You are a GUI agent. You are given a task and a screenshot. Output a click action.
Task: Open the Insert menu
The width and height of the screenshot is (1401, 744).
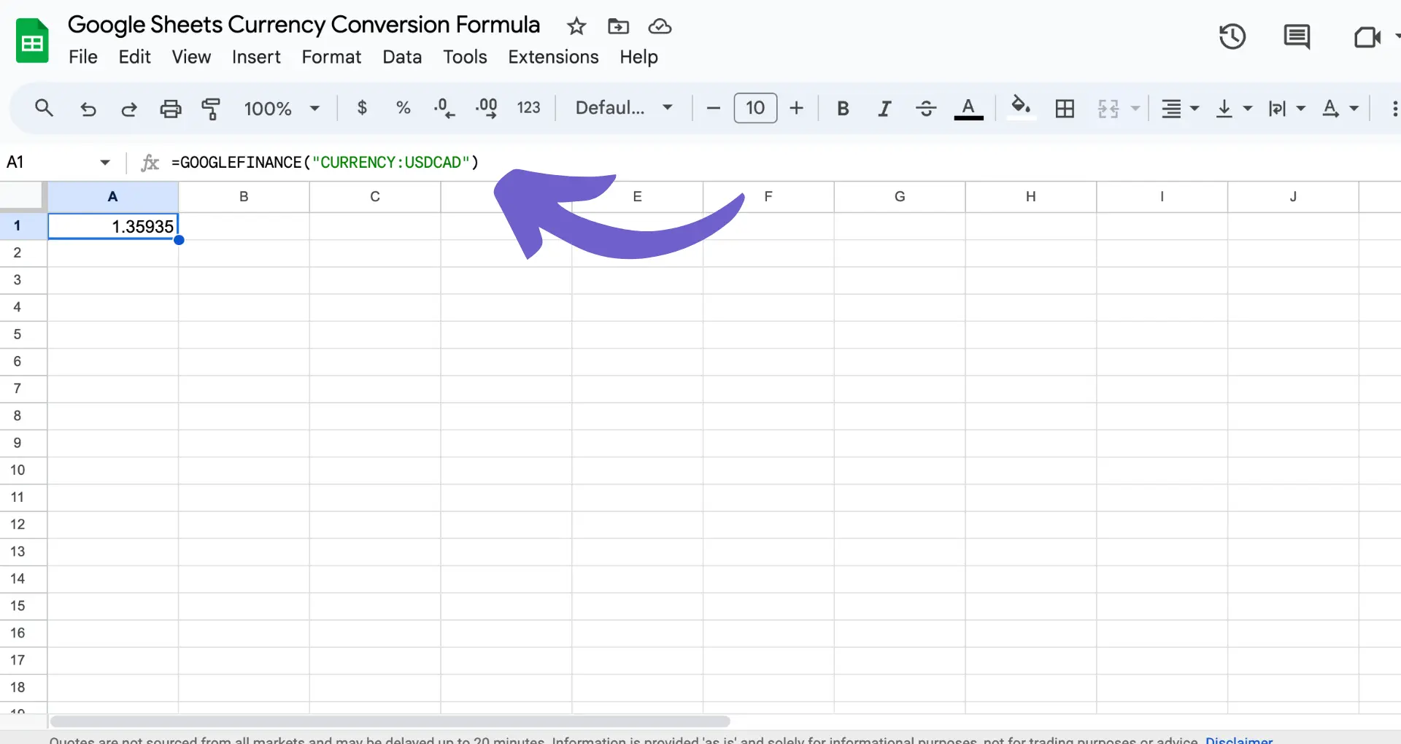pos(256,57)
